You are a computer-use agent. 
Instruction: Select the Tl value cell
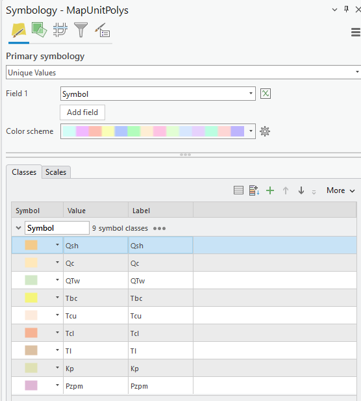tap(96, 350)
